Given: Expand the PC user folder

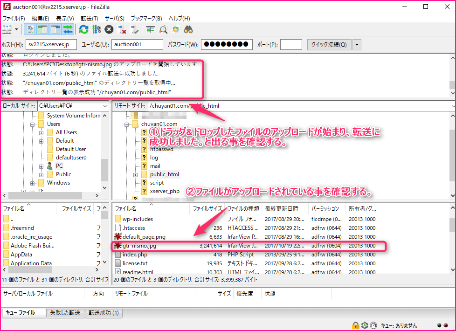Looking at the screenshot, I should 41,166.
